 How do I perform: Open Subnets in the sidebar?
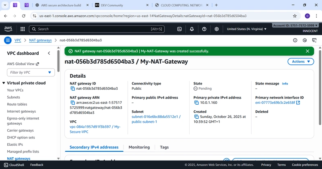[x=14, y=97]
